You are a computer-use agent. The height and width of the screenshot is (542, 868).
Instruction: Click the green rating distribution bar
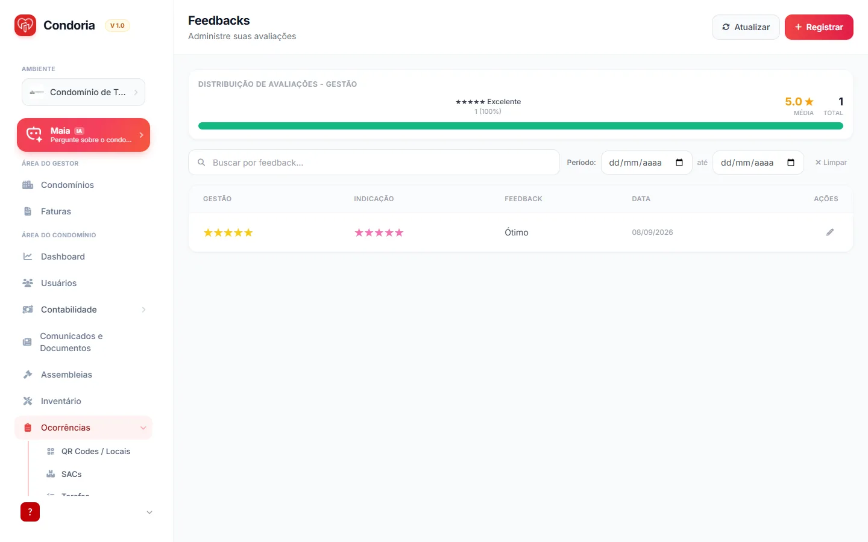click(x=521, y=126)
